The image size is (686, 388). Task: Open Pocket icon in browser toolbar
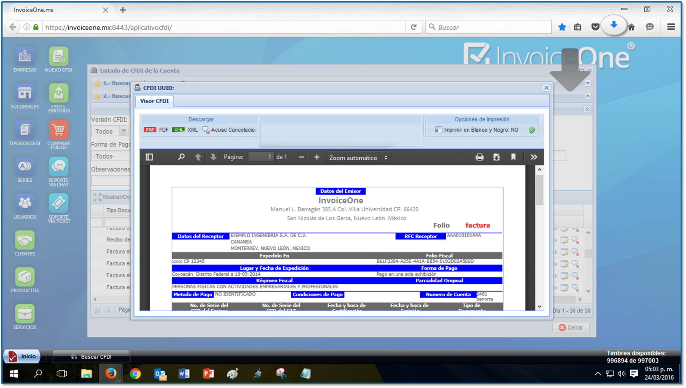[x=595, y=27]
